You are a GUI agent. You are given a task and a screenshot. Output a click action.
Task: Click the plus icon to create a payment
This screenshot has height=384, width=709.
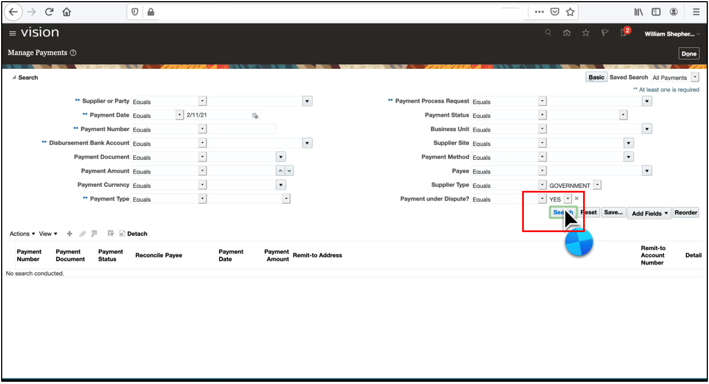click(x=69, y=233)
